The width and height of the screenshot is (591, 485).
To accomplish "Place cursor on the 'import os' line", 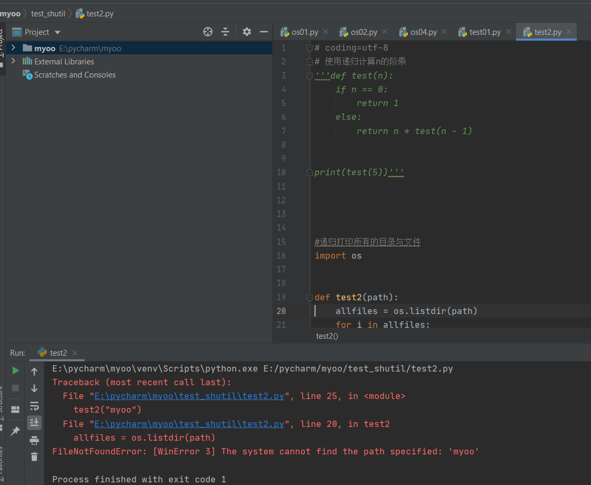I will click(x=338, y=256).
